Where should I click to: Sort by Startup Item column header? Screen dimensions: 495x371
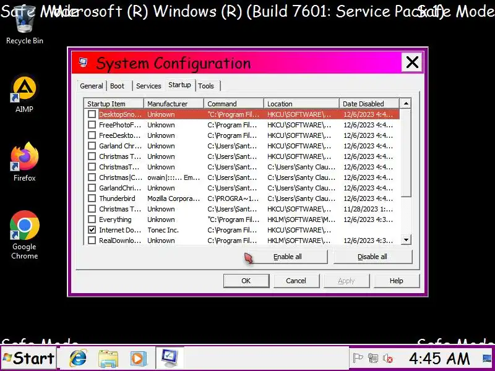click(114, 103)
